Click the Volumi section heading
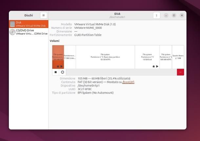200x141 pixels. (54, 41)
